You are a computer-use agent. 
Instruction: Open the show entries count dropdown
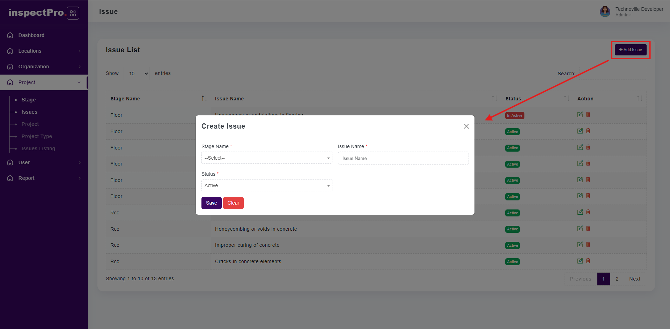click(x=137, y=74)
